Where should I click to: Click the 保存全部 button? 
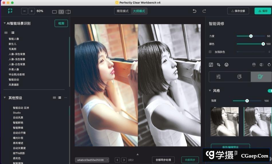pos(238,11)
